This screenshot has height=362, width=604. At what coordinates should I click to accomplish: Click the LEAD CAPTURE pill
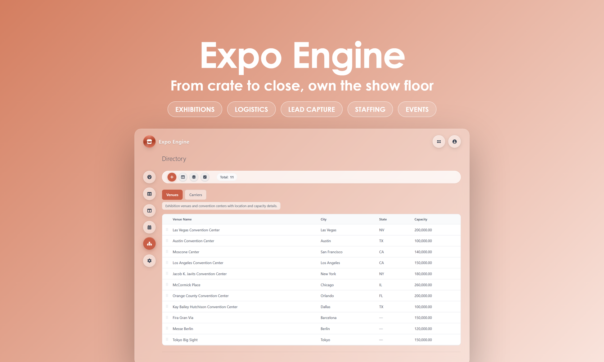312,109
